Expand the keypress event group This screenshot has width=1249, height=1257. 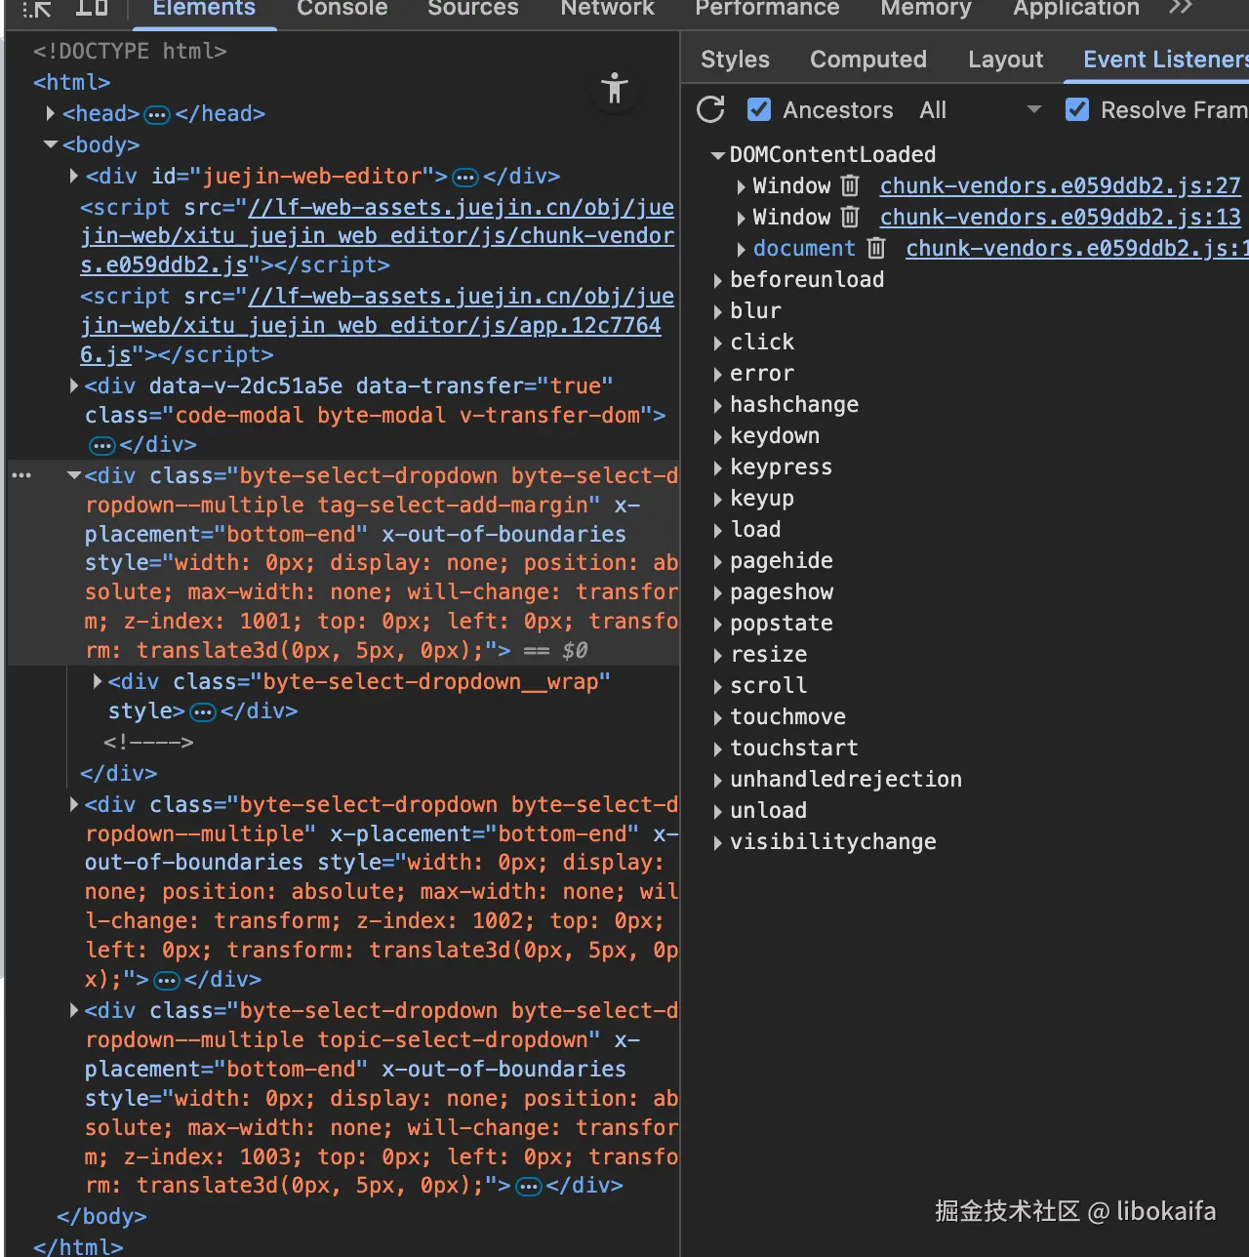click(x=718, y=467)
